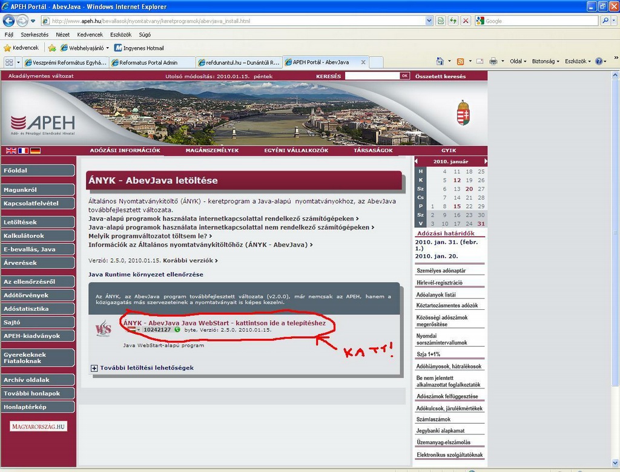This screenshot has height=472, width=620.
Task: Click the Home house icon in command bar
Action: click(440, 61)
